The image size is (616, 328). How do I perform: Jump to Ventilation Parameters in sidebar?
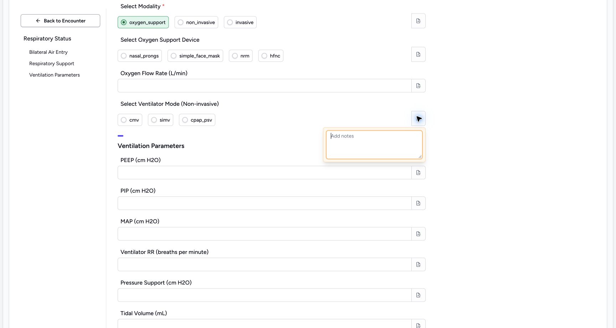55,75
